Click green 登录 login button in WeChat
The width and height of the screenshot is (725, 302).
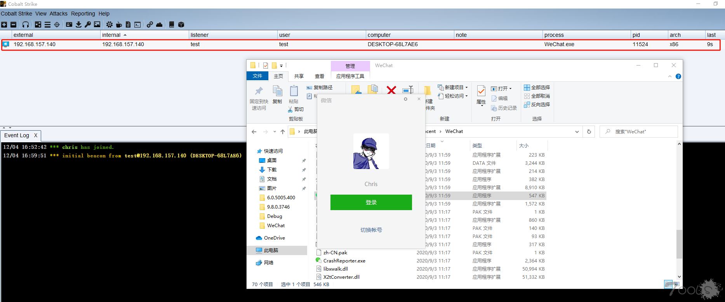[x=371, y=202]
